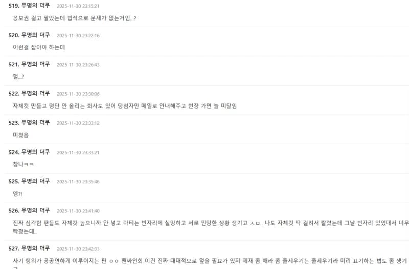Click the comment text '헐...?'

[x=18, y=76]
